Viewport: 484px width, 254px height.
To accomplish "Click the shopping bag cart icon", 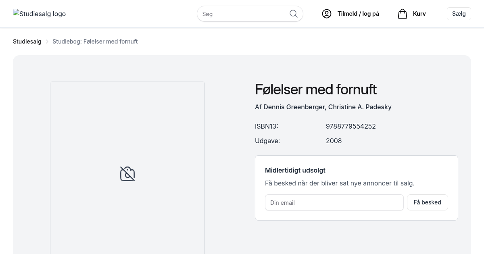I will (403, 14).
